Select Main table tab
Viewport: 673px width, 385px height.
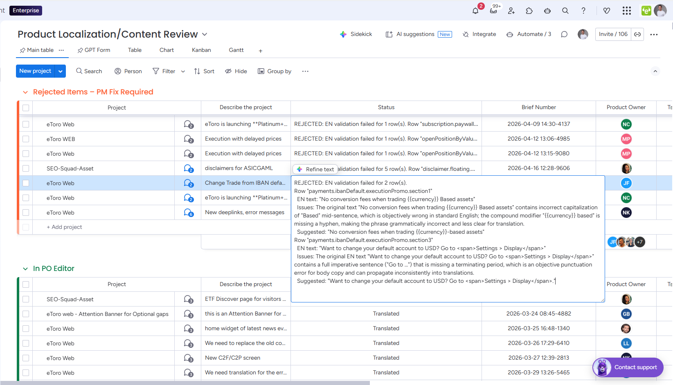pyautogui.click(x=37, y=50)
